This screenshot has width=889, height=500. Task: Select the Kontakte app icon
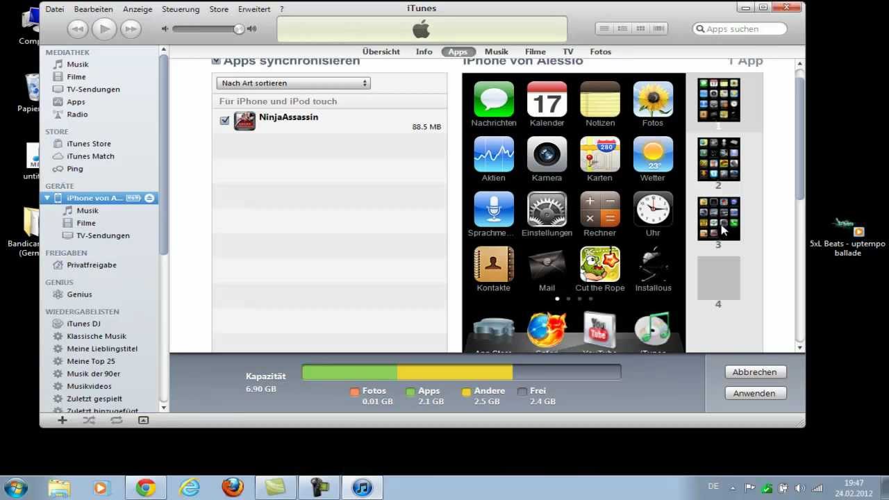pyautogui.click(x=494, y=264)
